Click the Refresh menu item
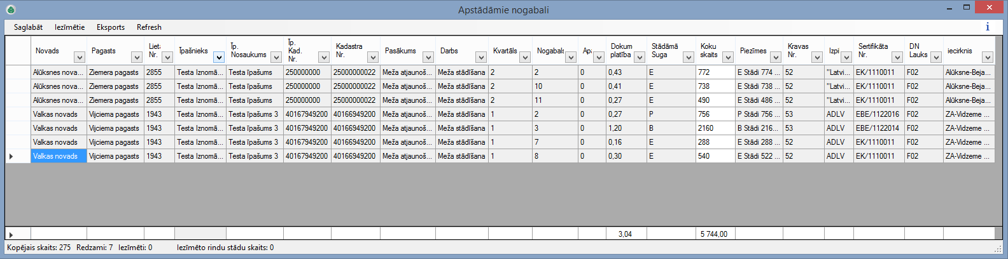Viewport: 1008px width, 259px height. click(149, 27)
